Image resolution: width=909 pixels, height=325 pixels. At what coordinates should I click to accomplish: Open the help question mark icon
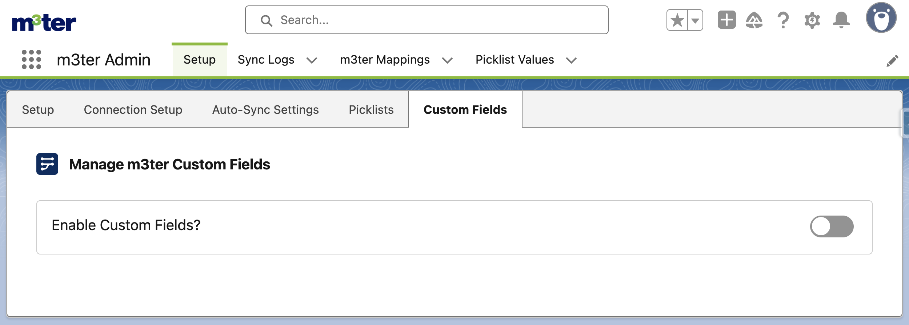(783, 20)
